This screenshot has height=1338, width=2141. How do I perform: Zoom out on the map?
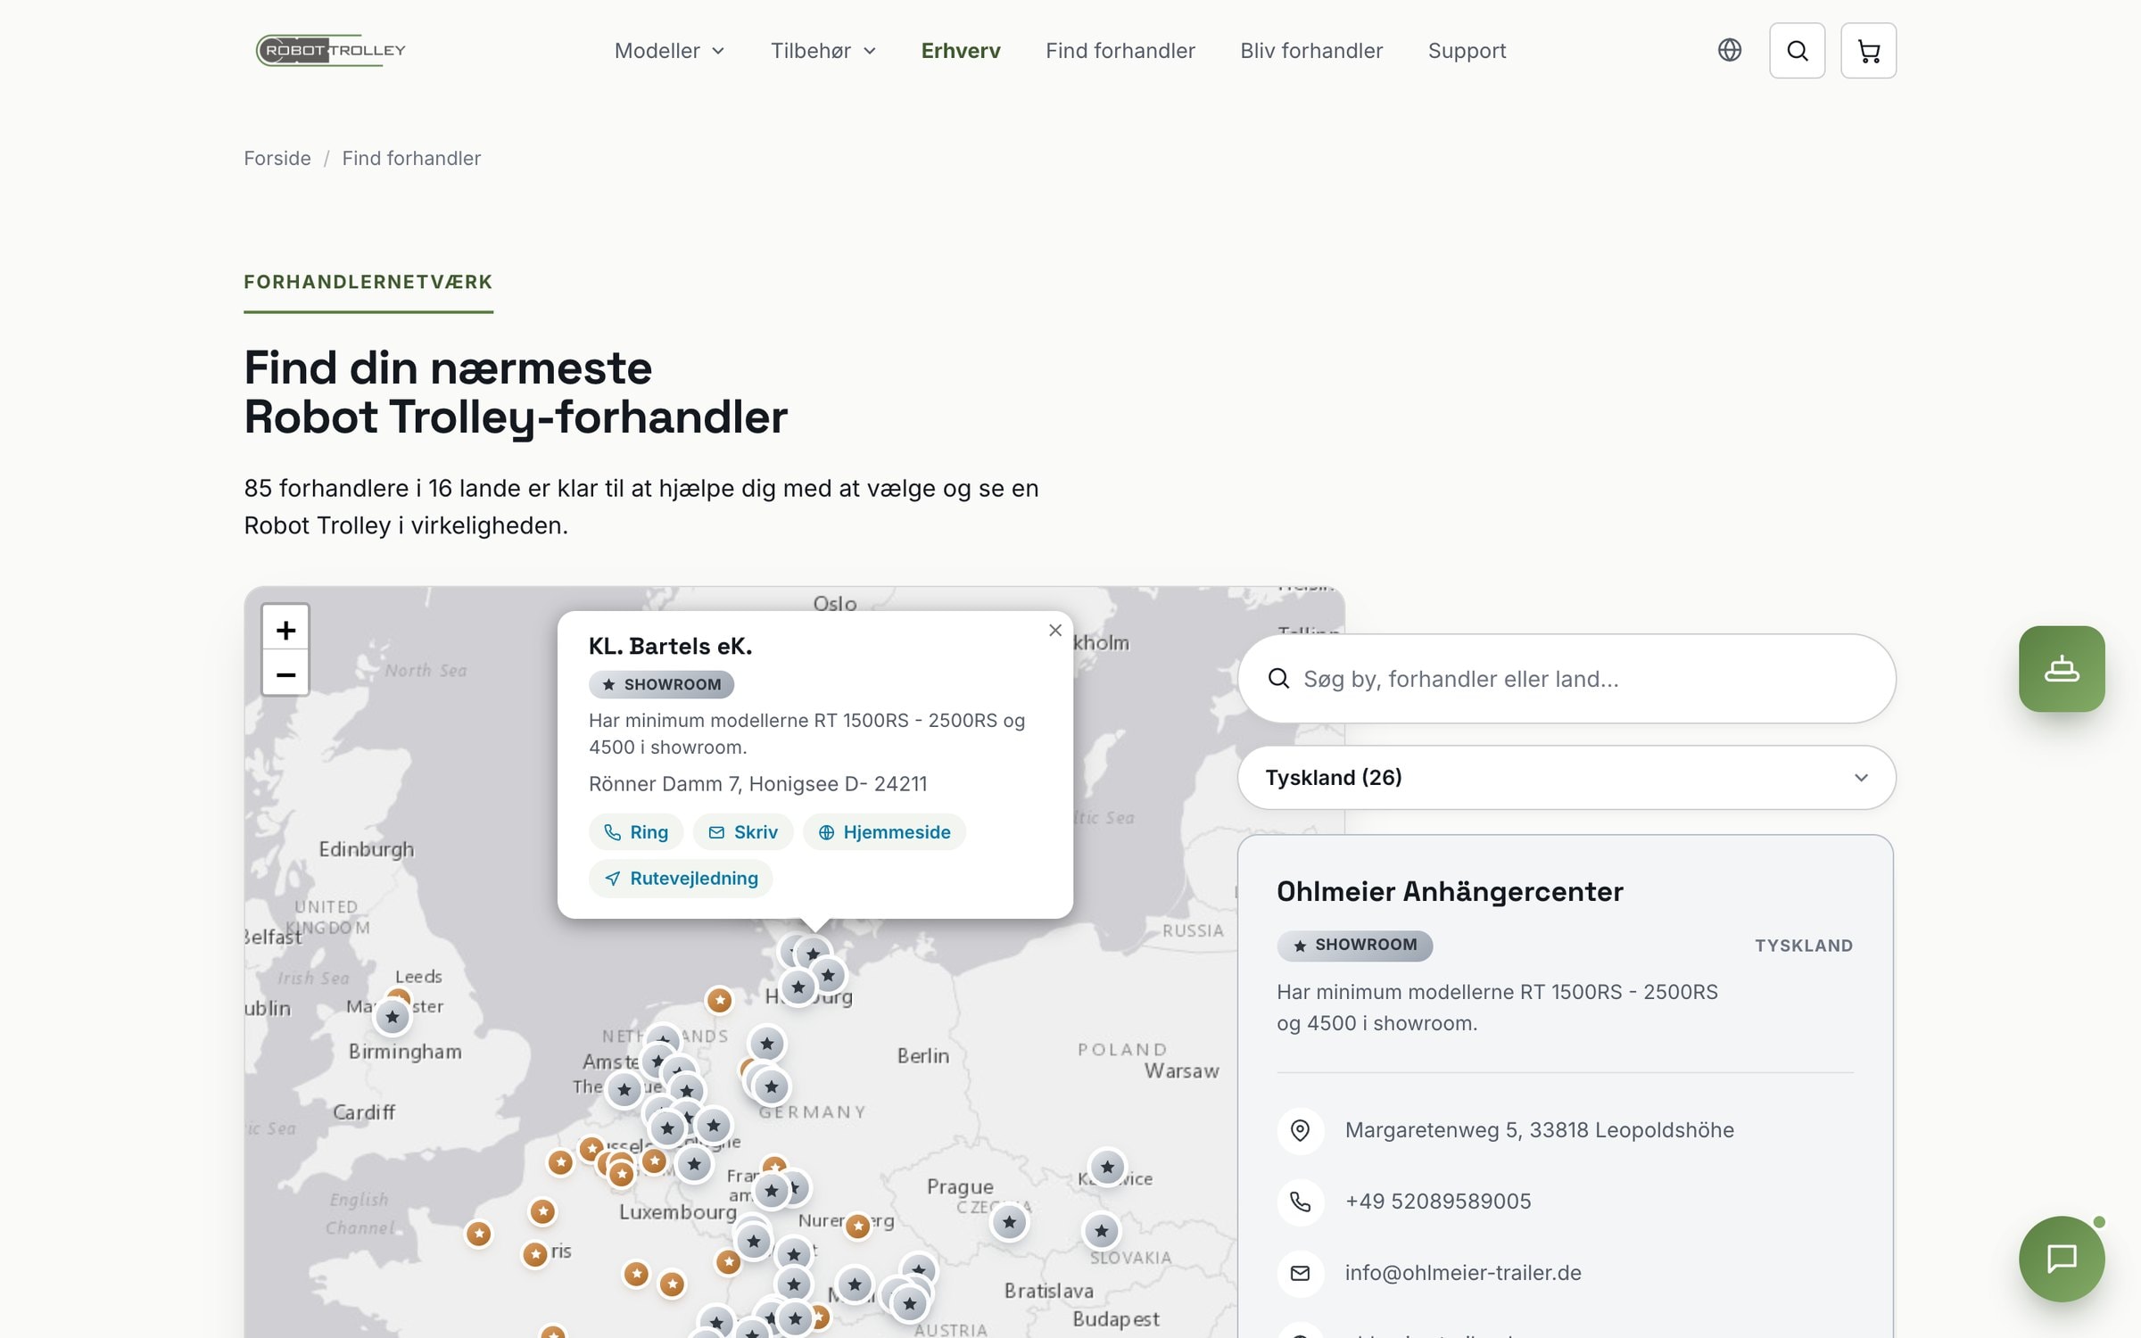[285, 674]
